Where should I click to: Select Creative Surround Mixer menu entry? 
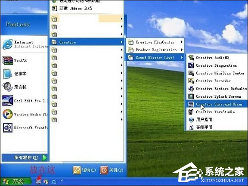click(217, 104)
